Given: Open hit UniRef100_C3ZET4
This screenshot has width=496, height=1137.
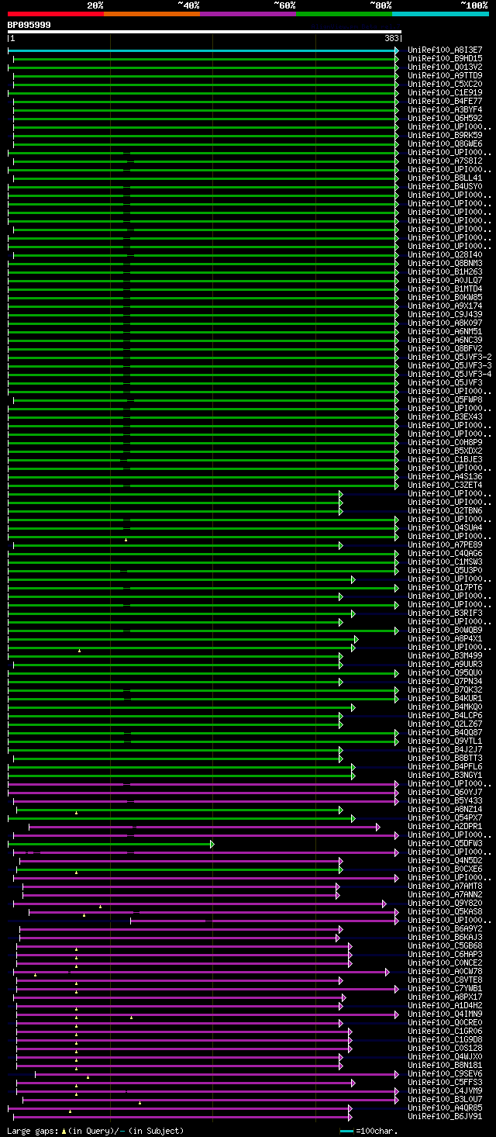Looking at the screenshot, I should tap(445, 485).
